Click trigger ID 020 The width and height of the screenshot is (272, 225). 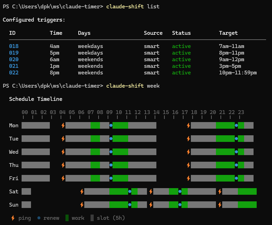pos(14,59)
